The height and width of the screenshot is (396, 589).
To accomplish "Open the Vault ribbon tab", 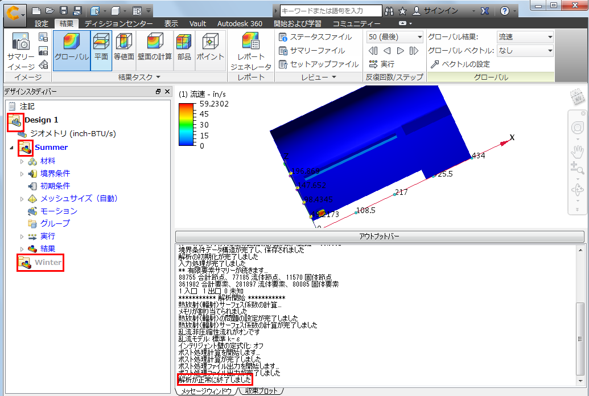I will click(197, 23).
